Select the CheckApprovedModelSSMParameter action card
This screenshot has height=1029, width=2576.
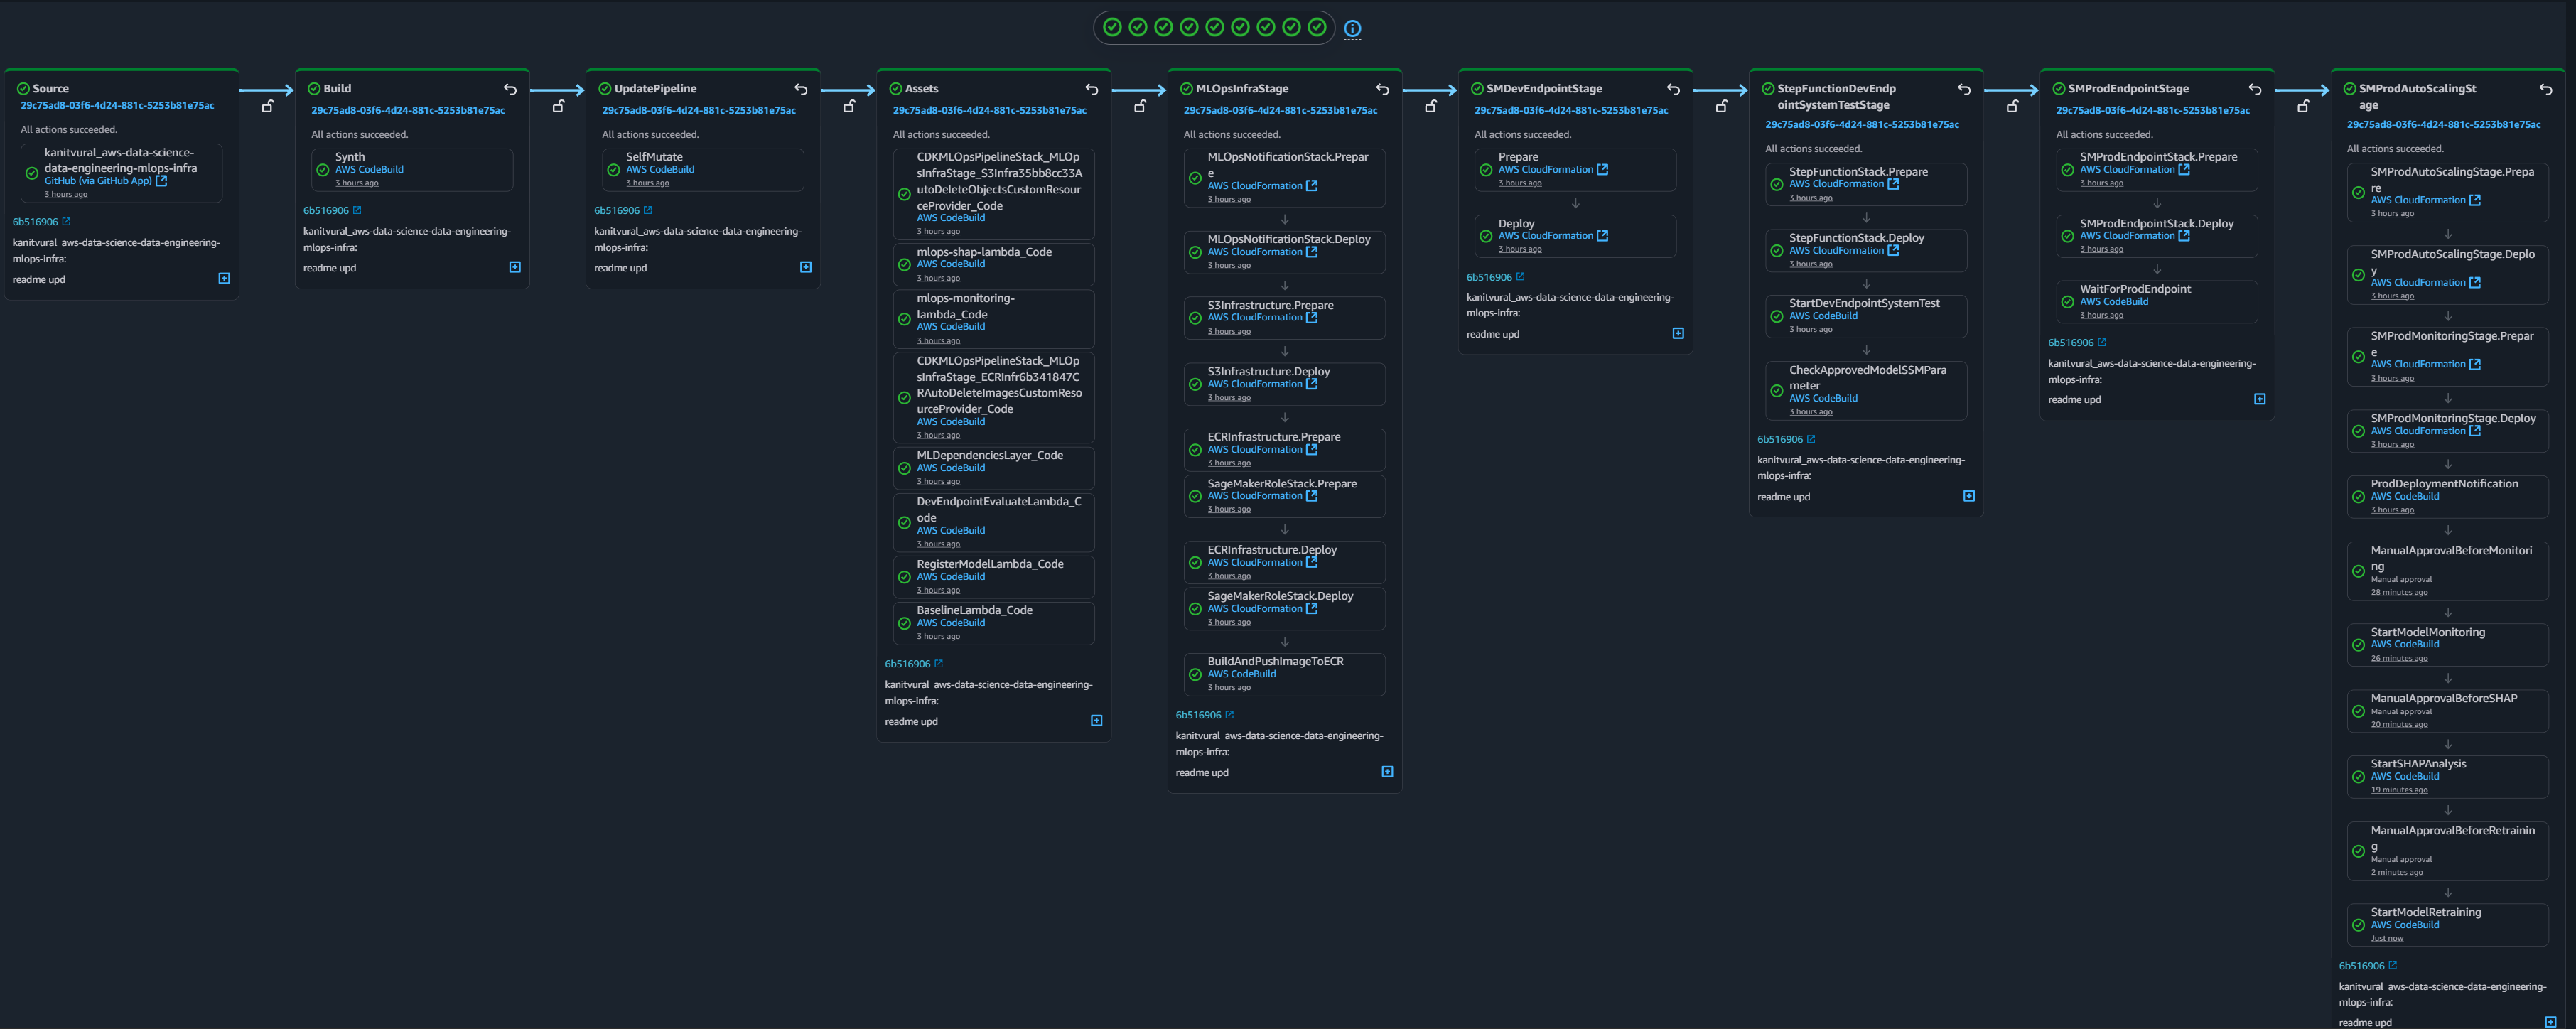pyautogui.click(x=1866, y=391)
